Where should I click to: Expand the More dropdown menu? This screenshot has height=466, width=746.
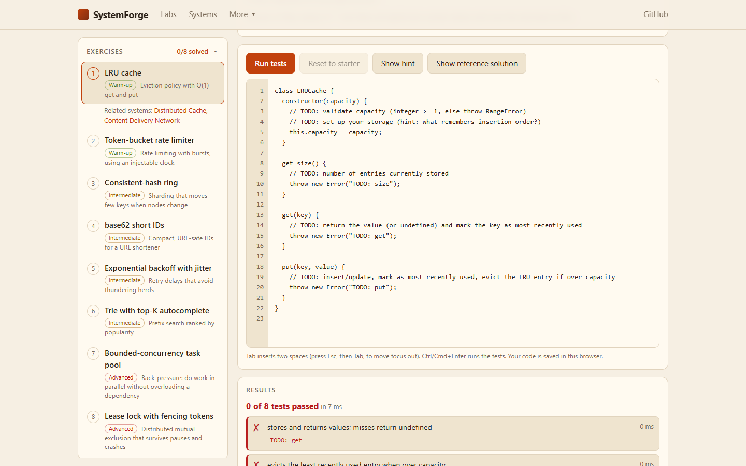click(242, 14)
